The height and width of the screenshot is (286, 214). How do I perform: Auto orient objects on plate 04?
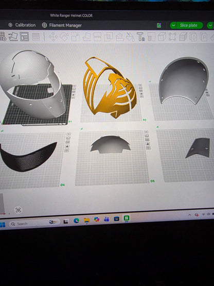(68, 138)
